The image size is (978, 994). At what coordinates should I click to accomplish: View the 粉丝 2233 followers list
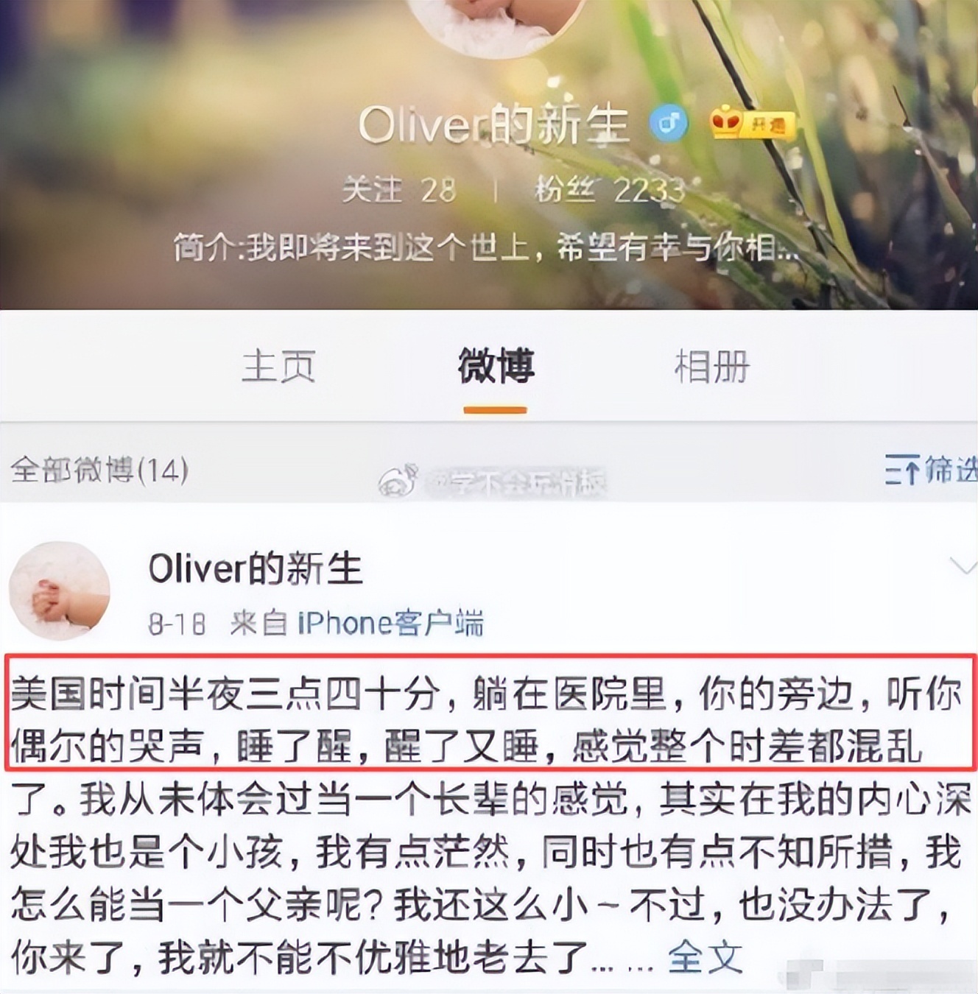pyautogui.click(x=610, y=191)
